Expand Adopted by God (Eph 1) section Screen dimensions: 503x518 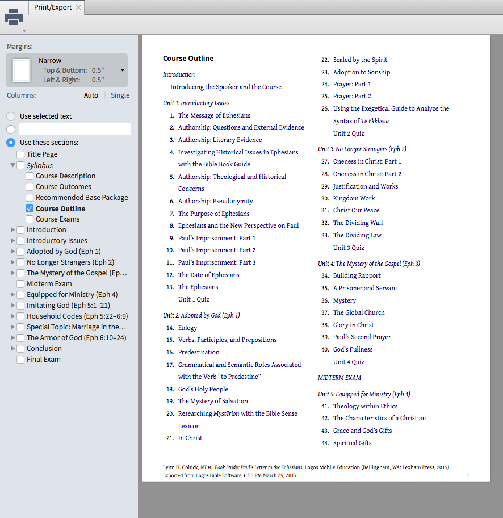[12, 251]
